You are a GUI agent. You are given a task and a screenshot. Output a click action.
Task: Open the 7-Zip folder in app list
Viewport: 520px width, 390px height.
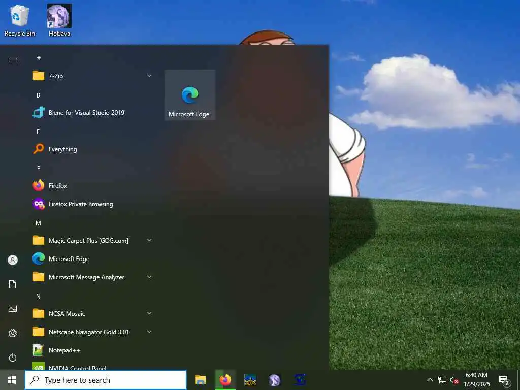[92, 76]
